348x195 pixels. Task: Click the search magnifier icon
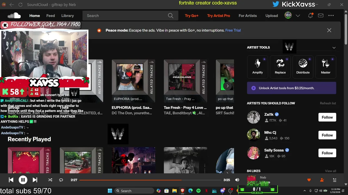click(170, 16)
